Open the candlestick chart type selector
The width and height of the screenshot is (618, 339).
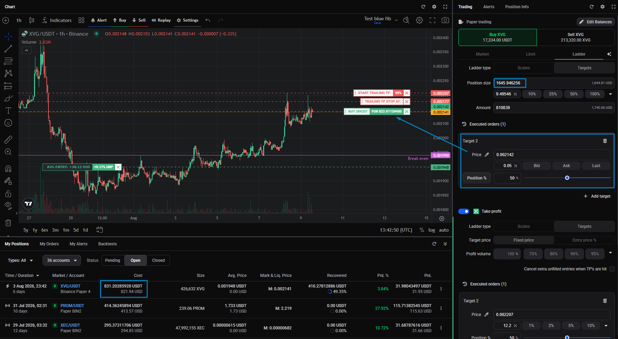click(32, 20)
